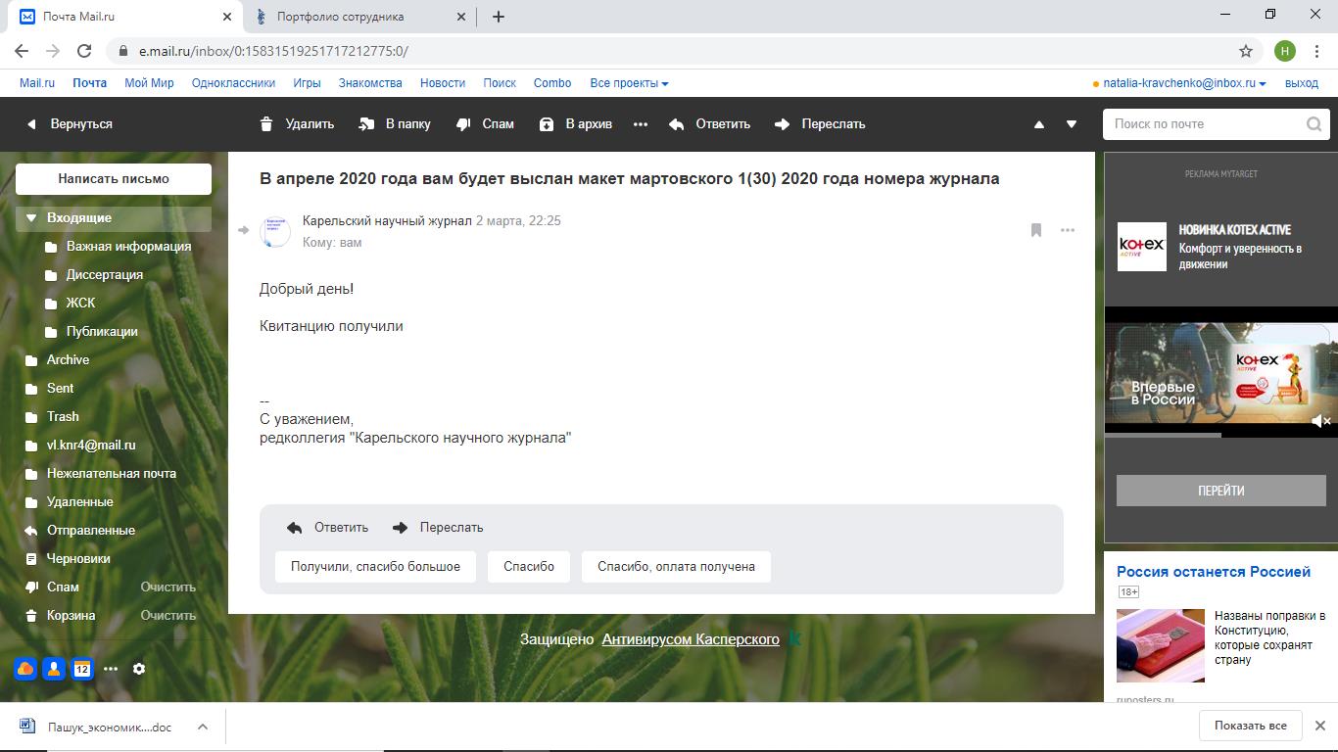1338x752 pixels.
Task: Click the 'Поиск по почте' search field
Action: point(1205,124)
